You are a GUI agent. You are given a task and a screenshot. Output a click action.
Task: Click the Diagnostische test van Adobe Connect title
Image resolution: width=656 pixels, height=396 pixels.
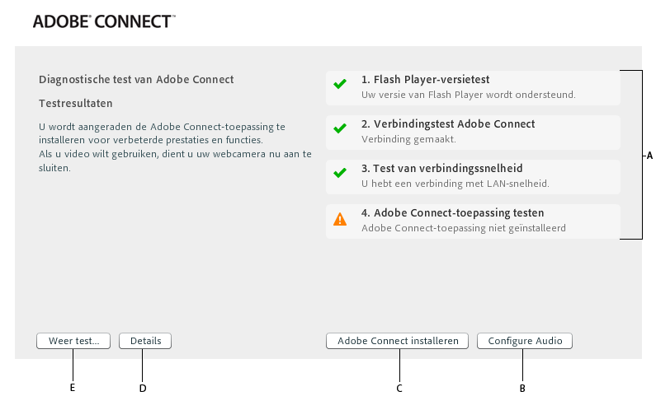click(x=136, y=80)
